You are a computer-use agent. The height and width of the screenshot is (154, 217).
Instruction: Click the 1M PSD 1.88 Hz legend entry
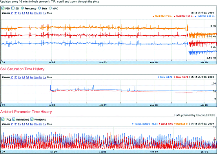coord(205,16)
